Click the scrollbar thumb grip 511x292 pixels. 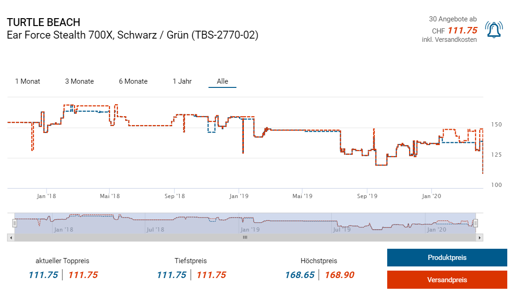pos(245,238)
